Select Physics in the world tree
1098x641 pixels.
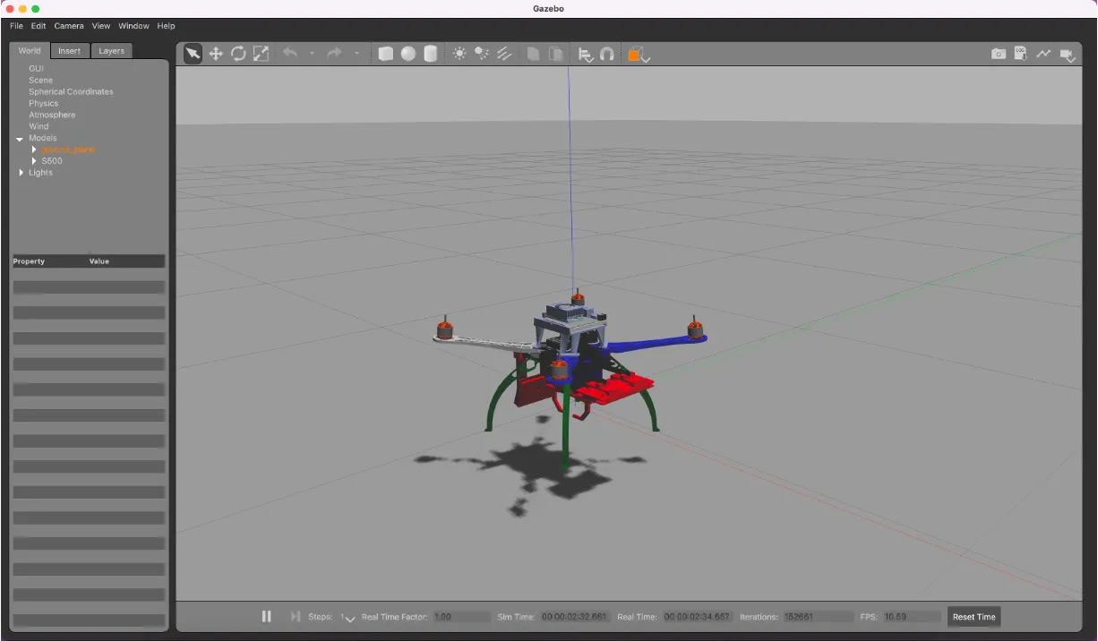tap(43, 103)
